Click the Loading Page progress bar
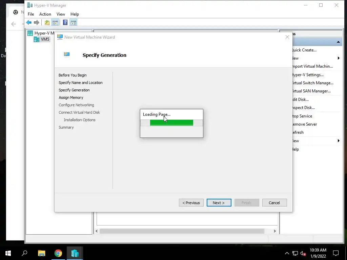Screen dimensions: 347x260 tap(171, 123)
